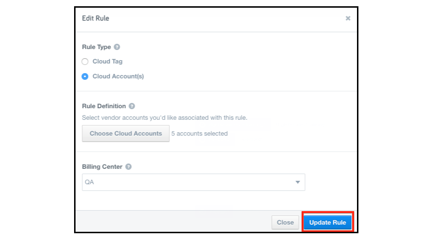This screenshot has height=239, width=433.
Task: Click the Rule Definition section heading
Action: point(104,106)
